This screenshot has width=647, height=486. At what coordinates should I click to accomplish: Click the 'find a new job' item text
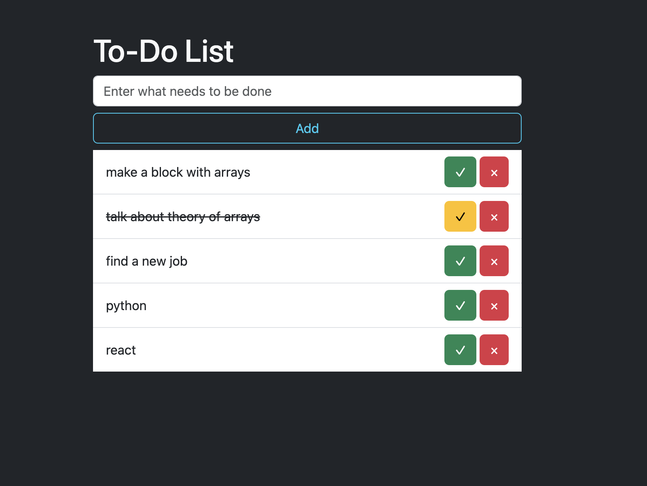(146, 261)
